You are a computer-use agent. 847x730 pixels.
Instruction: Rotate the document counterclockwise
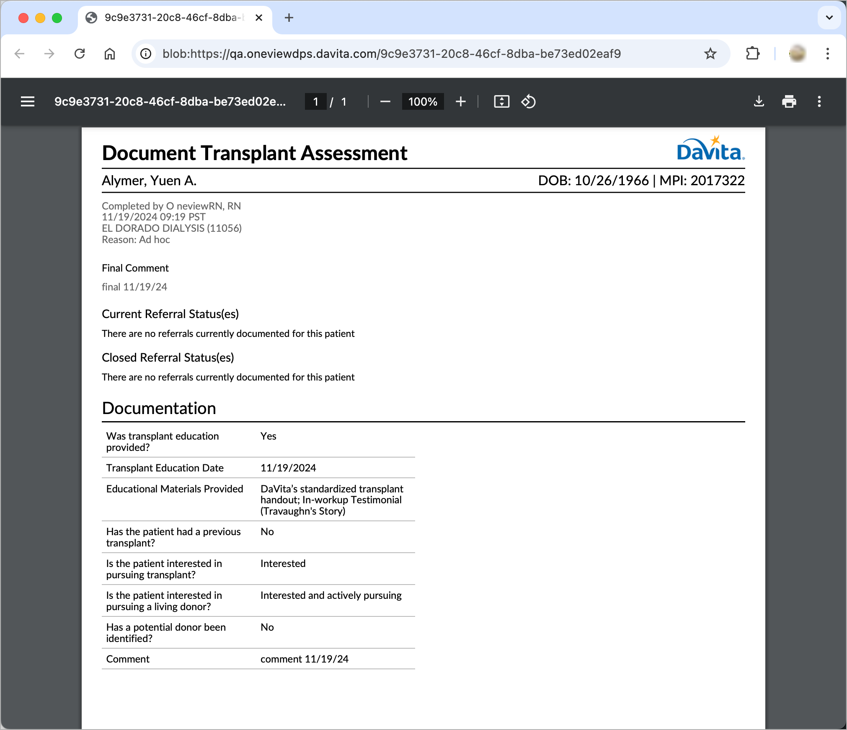[528, 101]
